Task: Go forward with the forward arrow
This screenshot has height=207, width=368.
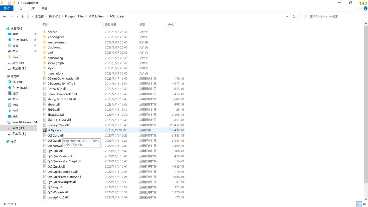Action: pos(12,16)
